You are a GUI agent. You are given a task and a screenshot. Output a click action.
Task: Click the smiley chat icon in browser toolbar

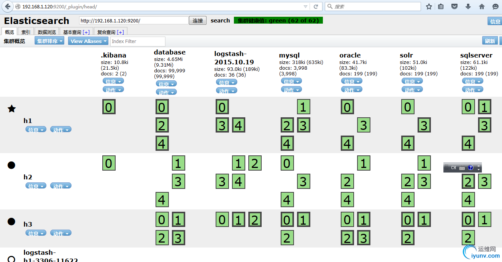[x=496, y=6]
